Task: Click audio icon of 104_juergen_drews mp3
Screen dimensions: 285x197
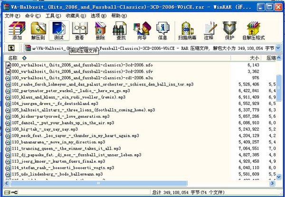Action: pyautogui.click(x=8, y=103)
